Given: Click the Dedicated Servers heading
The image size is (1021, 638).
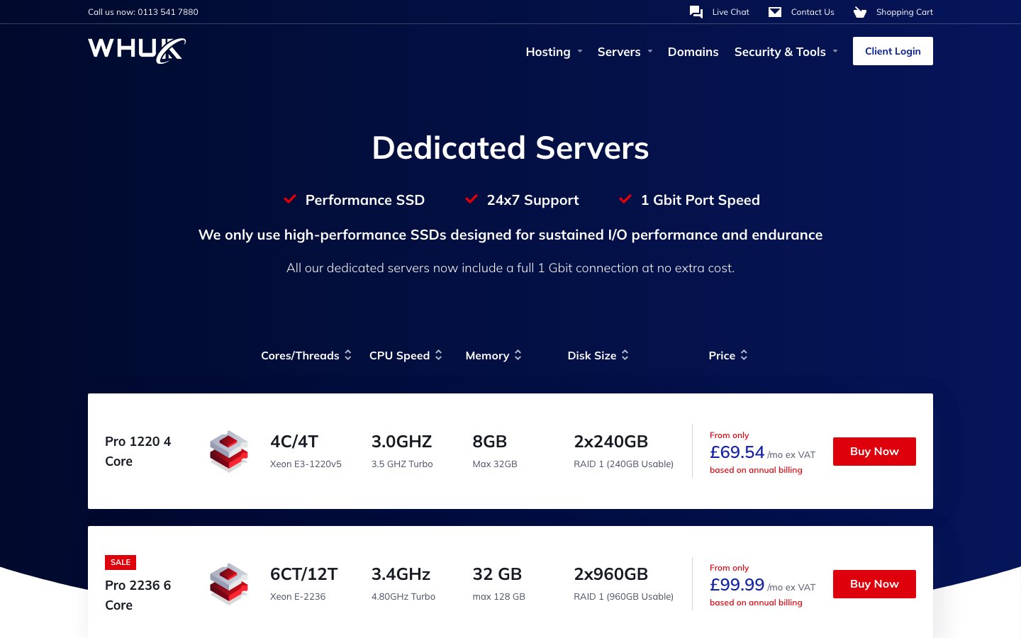Looking at the screenshot, I should pos(510,148).
